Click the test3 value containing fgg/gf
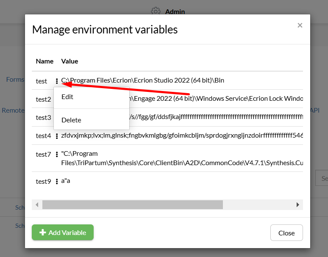Image resolution: width=328 pixels, height=257 pixels. coord(216,117)
